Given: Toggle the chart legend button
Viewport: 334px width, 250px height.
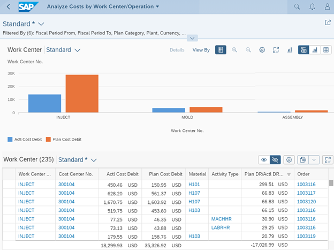Looking at the screenshot, I should click(221, 50).
